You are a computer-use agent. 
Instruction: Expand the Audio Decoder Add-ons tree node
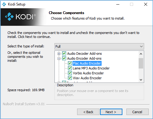pos(59,54)
